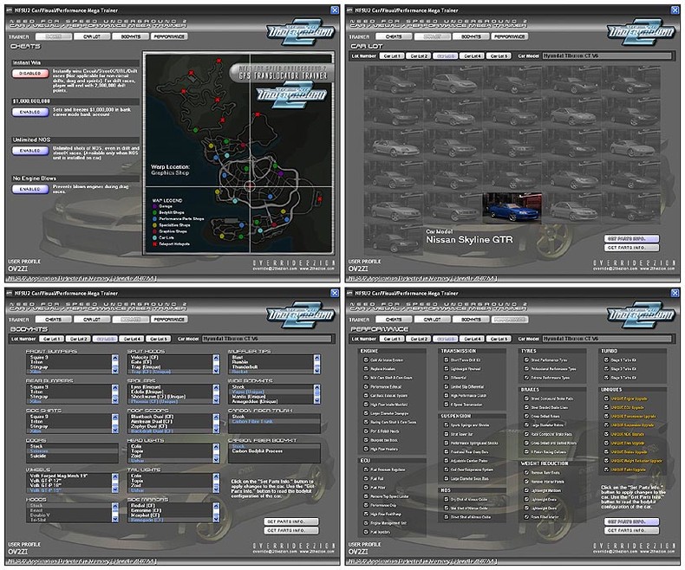
Task: Click the Front Bumpers list down arrow
Action: [115, 370]
